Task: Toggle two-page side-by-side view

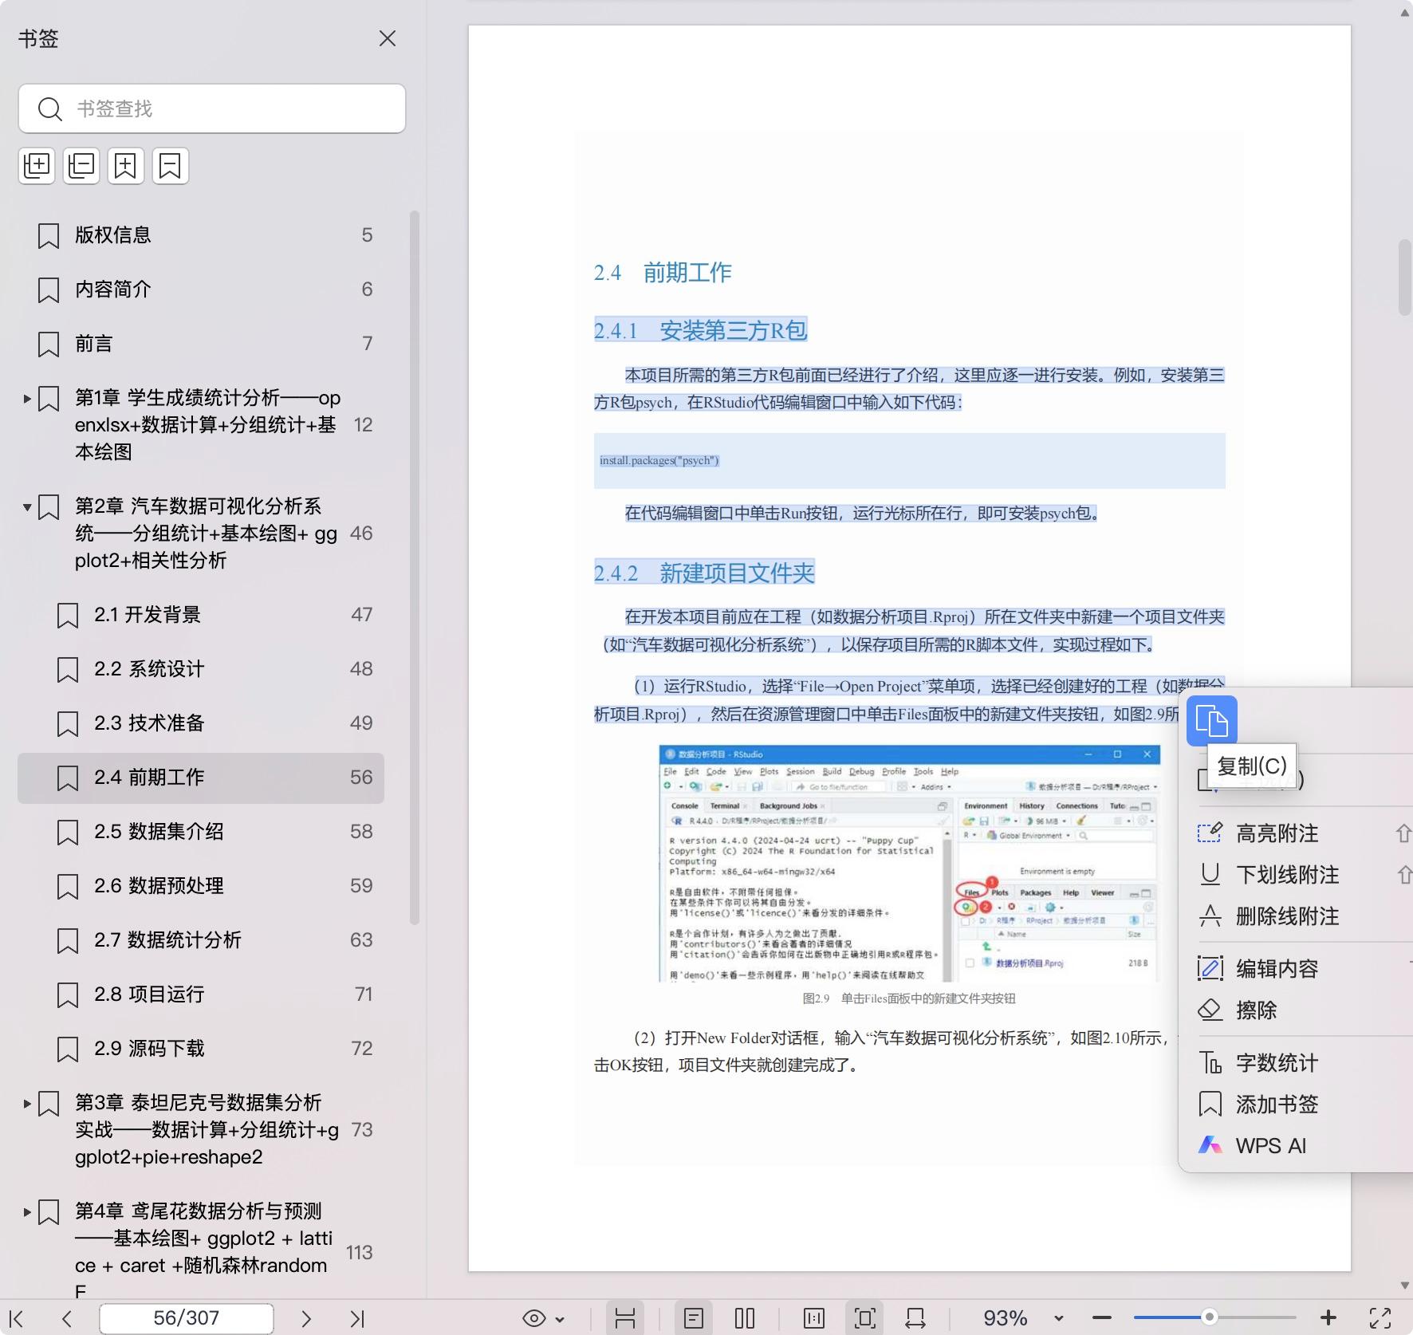Action: point(744,1318)
